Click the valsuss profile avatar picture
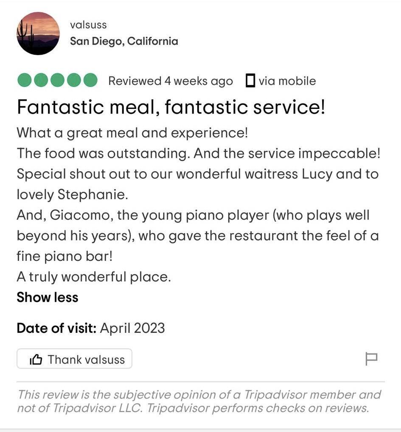Image resolution: width=401 pixels, height=432 pixels. [38, 33]
